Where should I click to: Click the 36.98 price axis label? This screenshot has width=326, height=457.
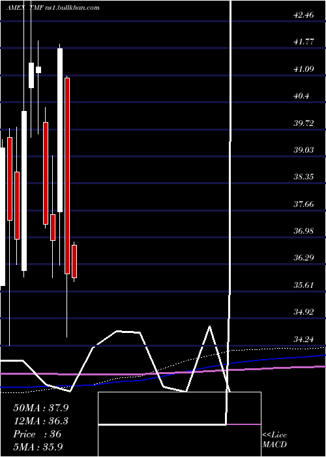point(304,231)
